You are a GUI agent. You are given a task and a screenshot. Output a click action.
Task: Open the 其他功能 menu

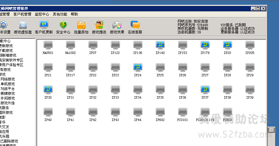(60, 14)
